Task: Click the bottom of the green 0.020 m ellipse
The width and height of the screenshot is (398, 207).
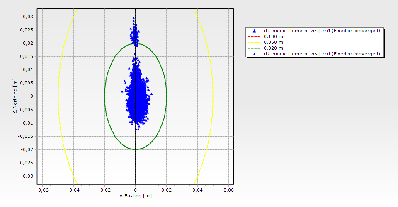Action: pyautogui.click(x=136, y=149)
